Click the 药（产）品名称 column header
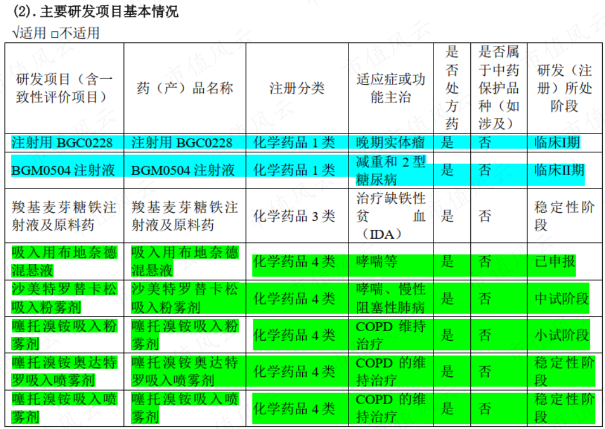Screen dimensions: 605x429 tap(184, 88)
